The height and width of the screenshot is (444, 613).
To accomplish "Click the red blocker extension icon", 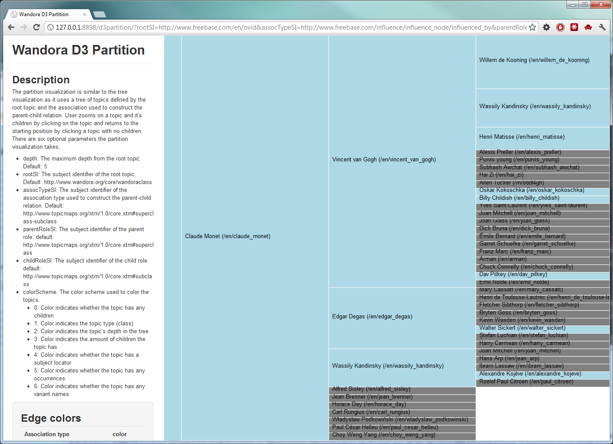I will (560, 27).
